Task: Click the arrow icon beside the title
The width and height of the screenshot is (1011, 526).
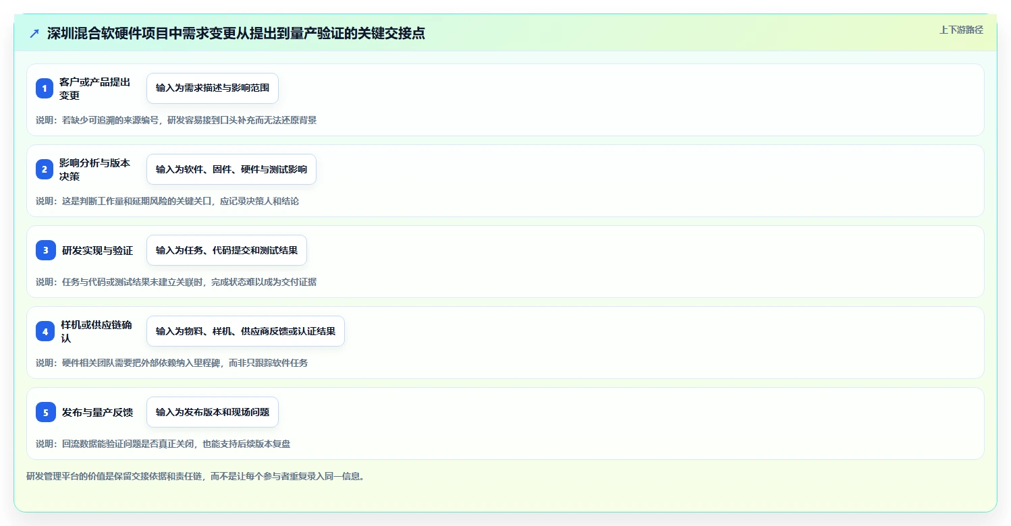Action: point(34,33)
